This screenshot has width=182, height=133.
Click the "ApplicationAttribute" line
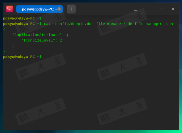click(x=40, y=35)
